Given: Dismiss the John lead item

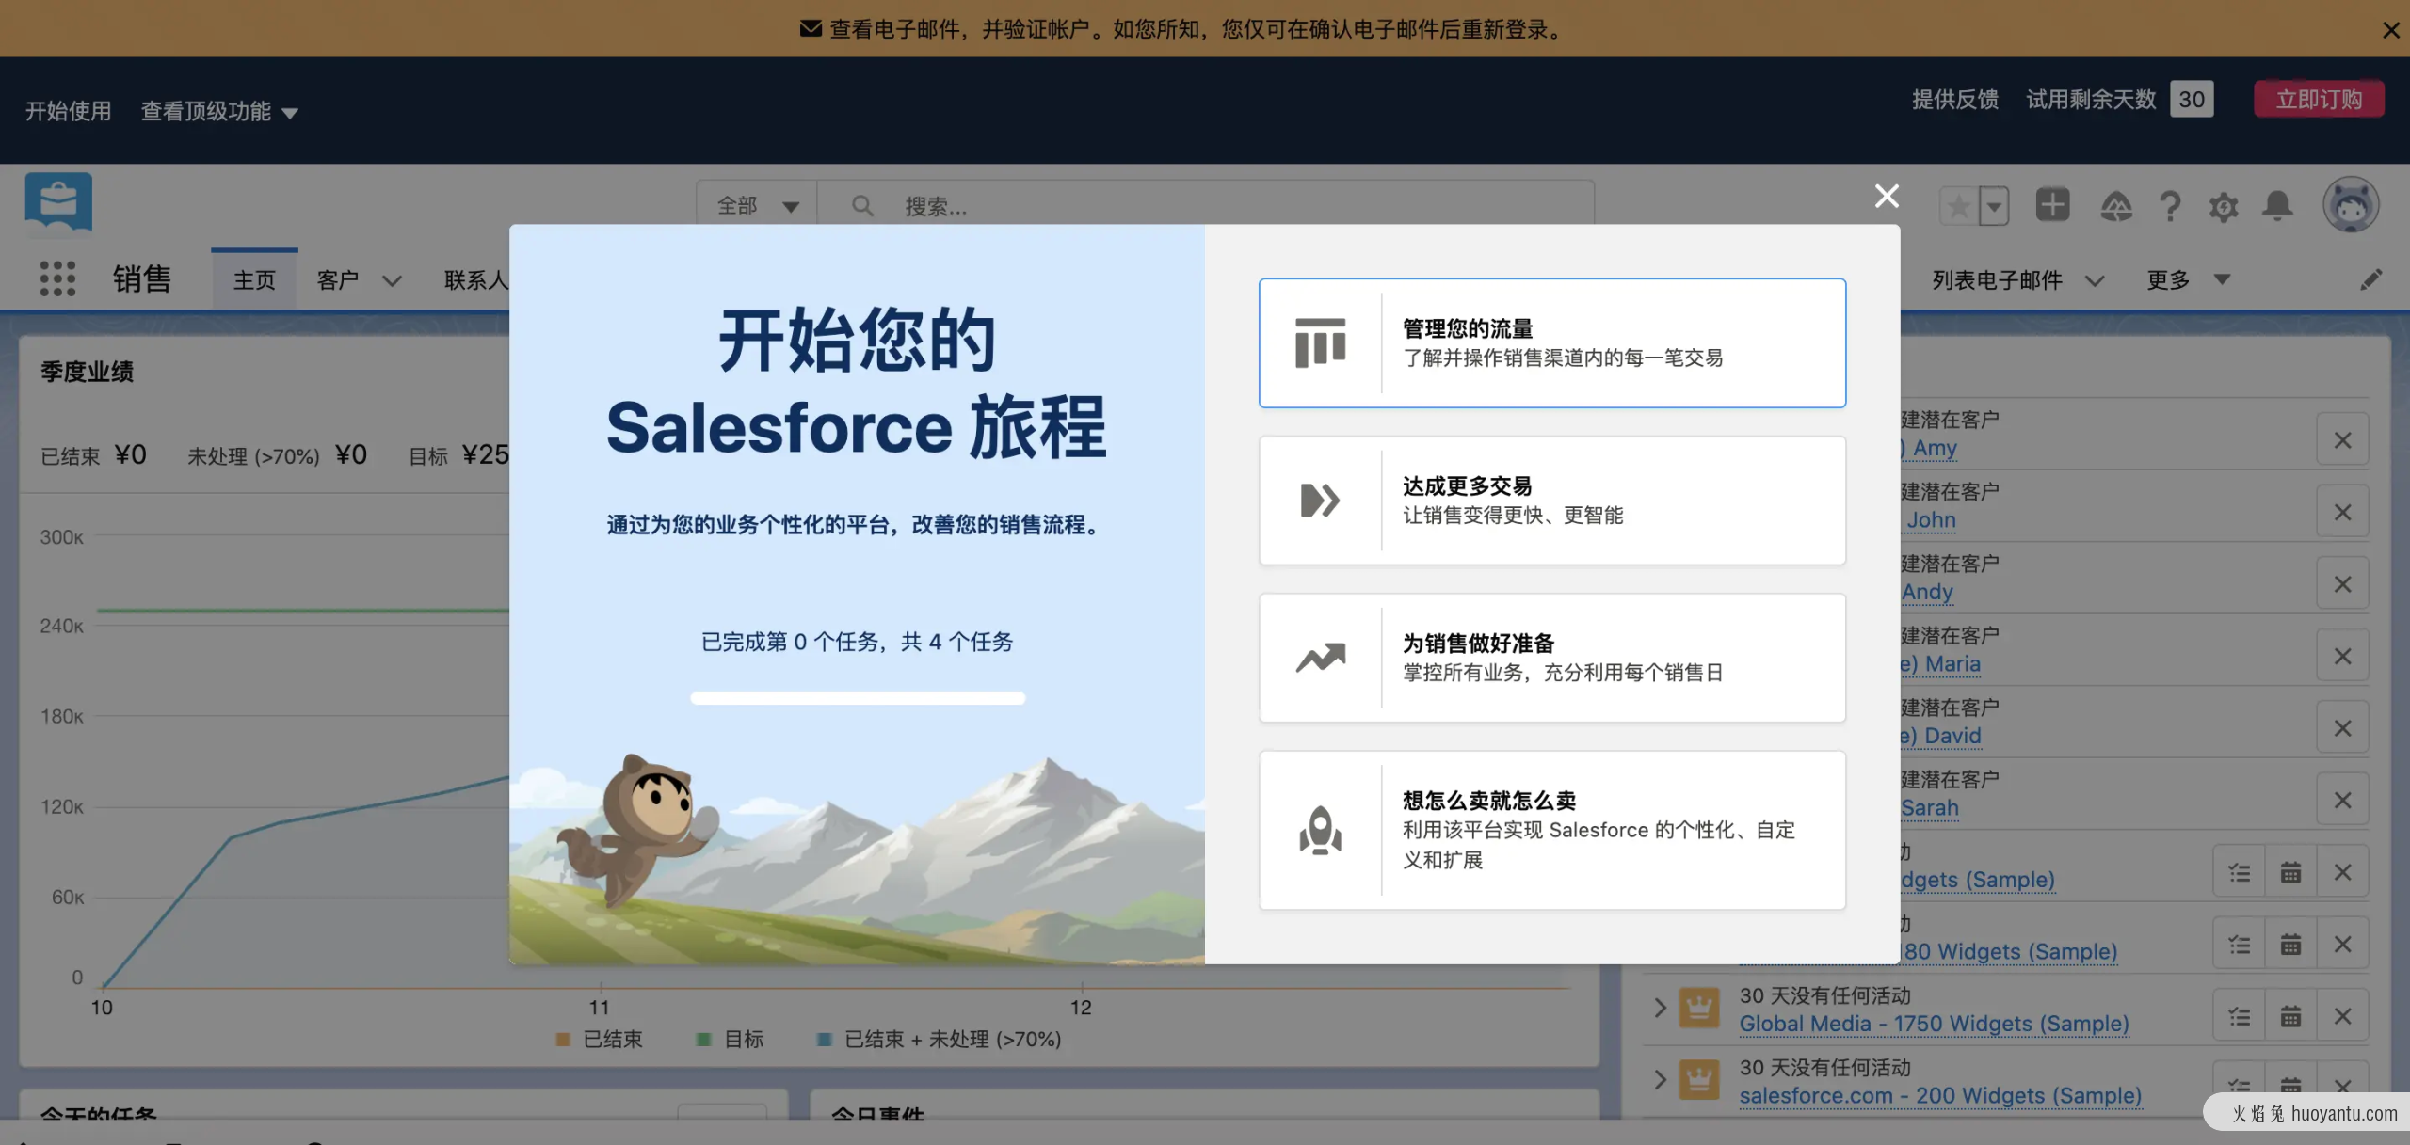Looking at the screenshot, I should tap(2342, 513).
